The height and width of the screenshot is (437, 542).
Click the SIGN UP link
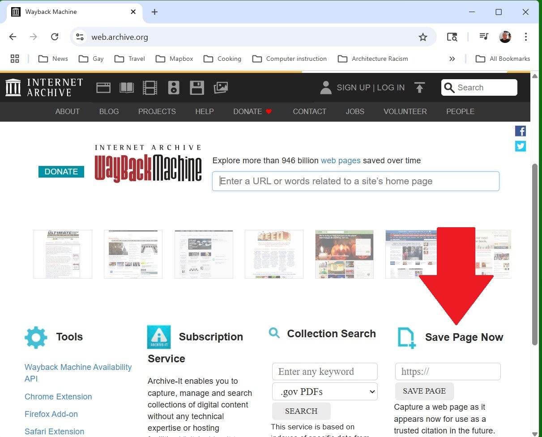[x=354, y=88]
